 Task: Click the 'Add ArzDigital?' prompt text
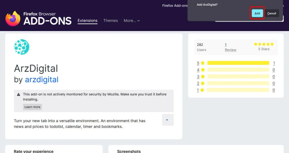click(207, 5)
